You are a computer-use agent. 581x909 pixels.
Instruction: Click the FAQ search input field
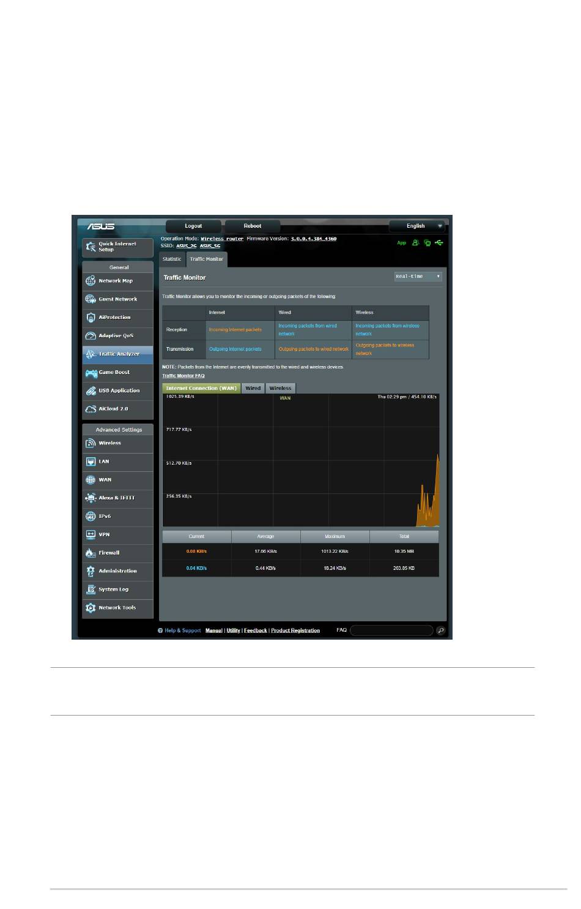tap(391, 630)
